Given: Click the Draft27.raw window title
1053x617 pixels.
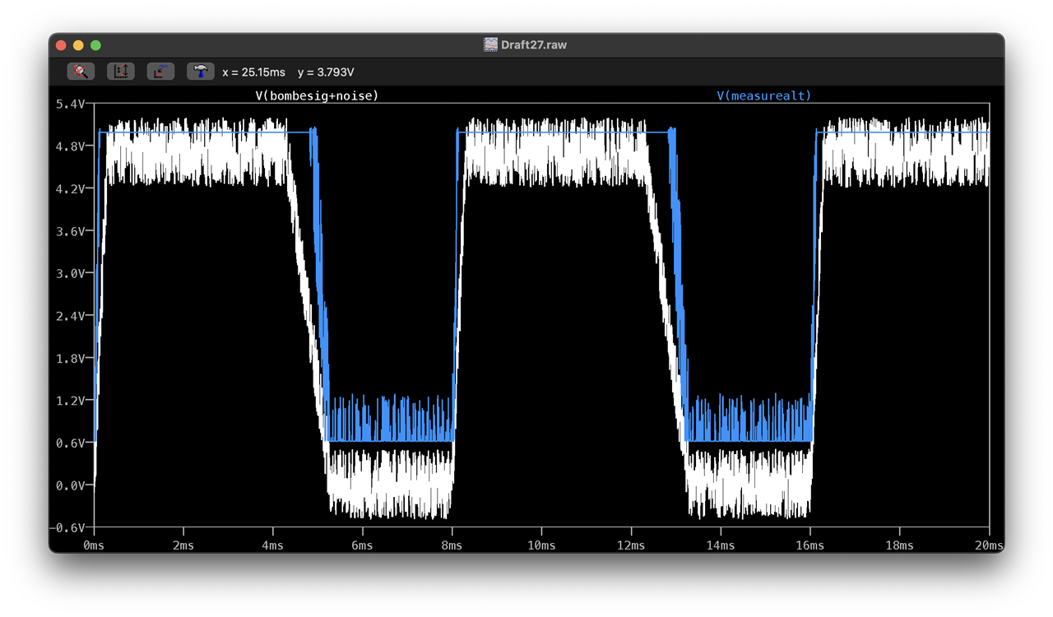Looking at the screenshot, I should pos(534,44).
